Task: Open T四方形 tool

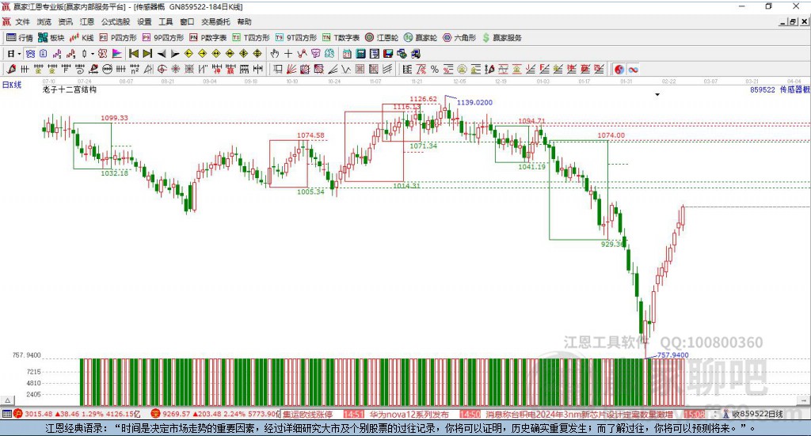Action: 251,38
